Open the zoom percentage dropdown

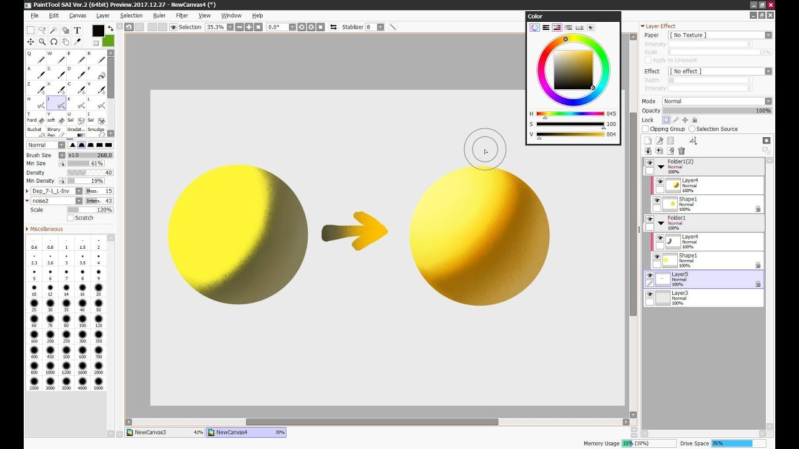click(230, 27)
